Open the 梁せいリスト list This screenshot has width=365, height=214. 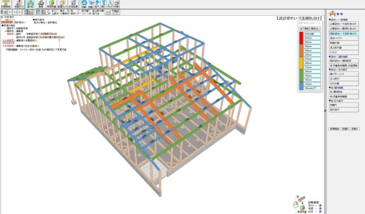344,38
